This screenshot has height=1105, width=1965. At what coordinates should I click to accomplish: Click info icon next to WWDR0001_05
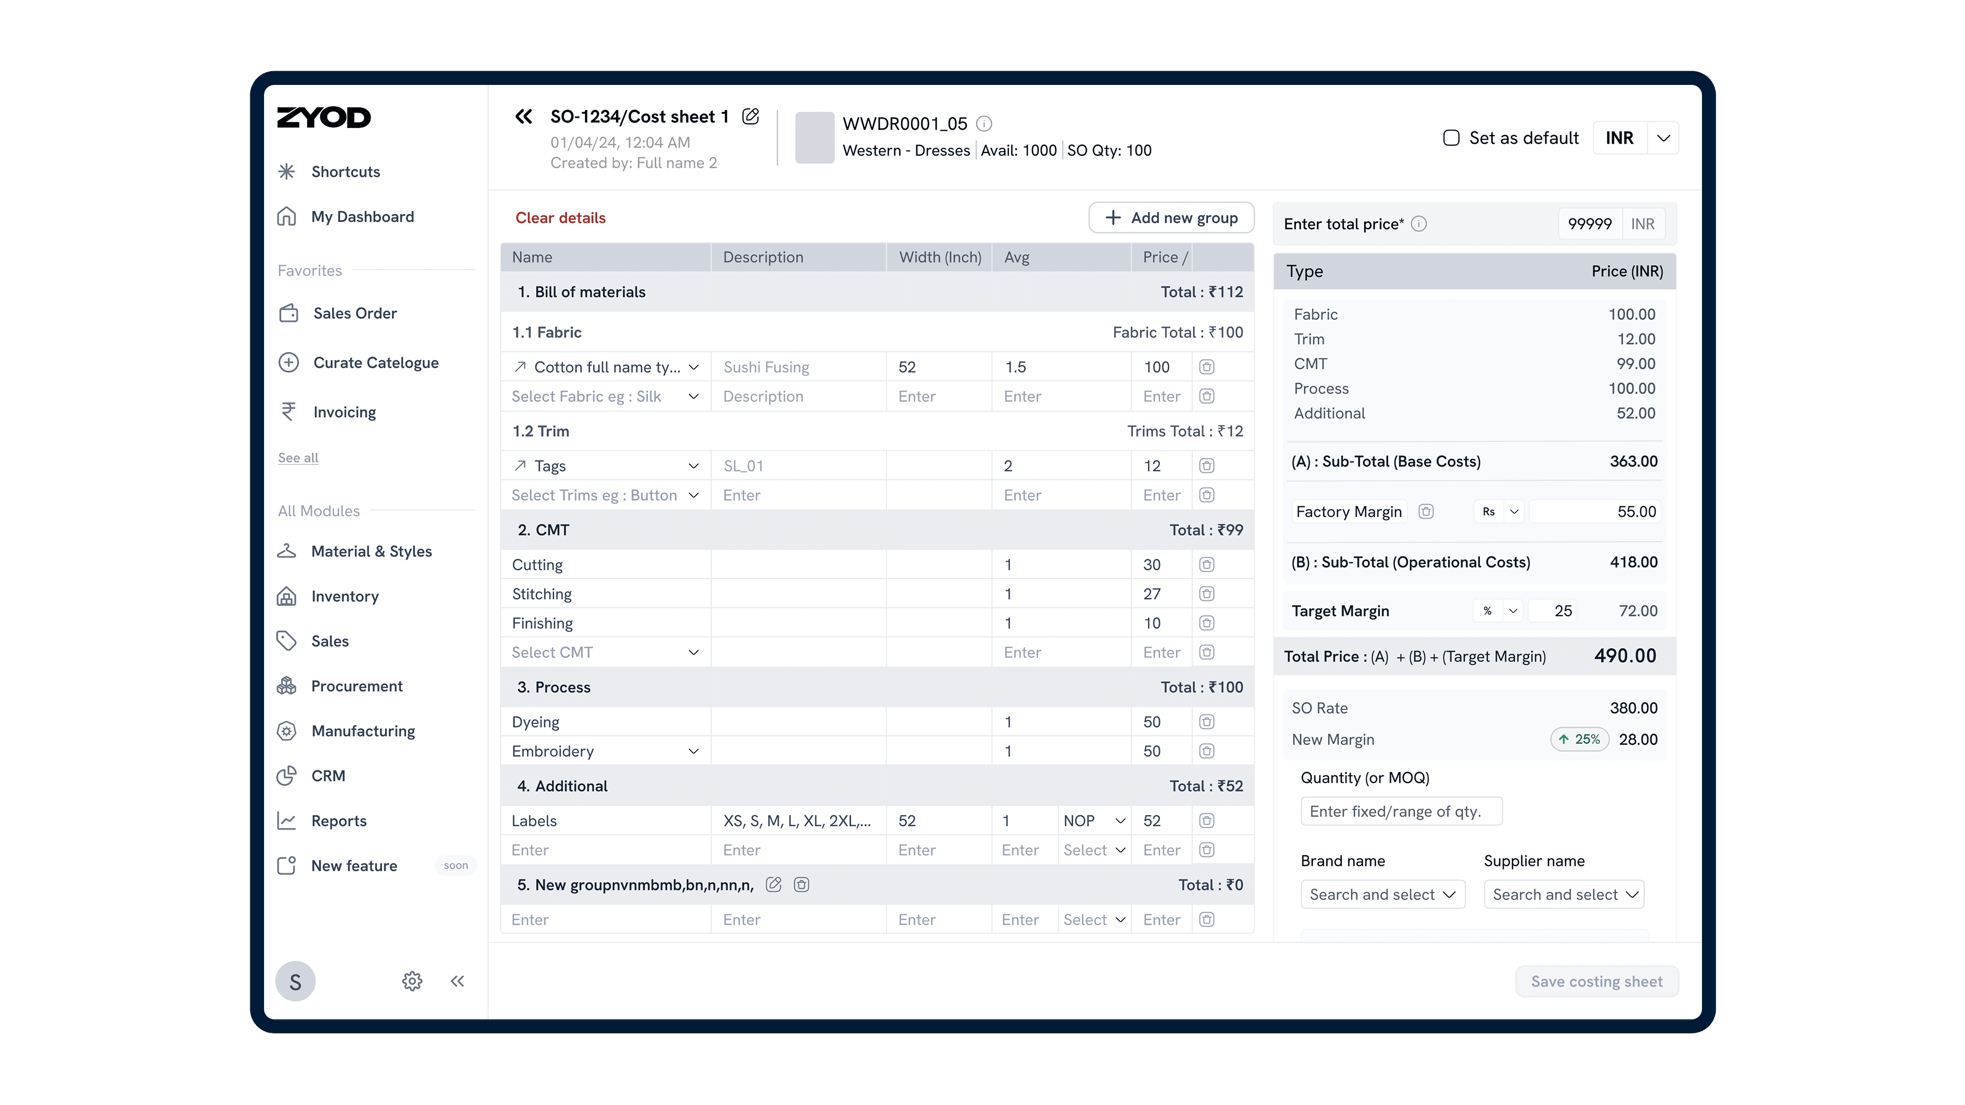[984, 123]
